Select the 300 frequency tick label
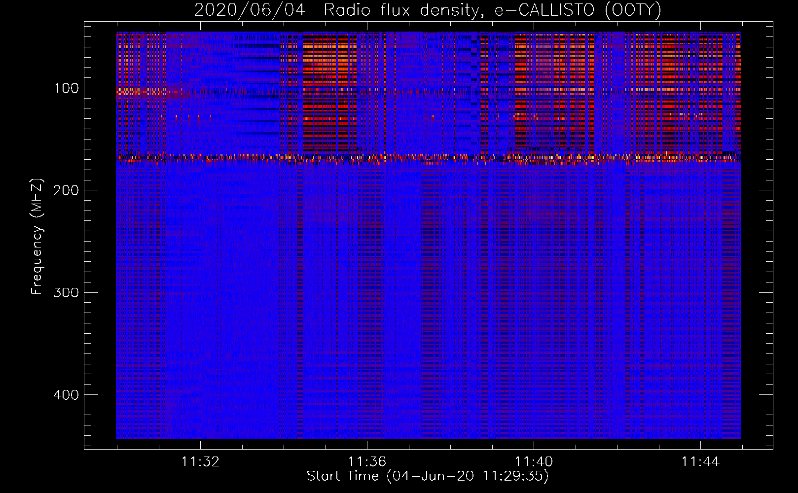The width and height of the screenshot is (798, 493). pyautogui.click(x=66, y=292)
